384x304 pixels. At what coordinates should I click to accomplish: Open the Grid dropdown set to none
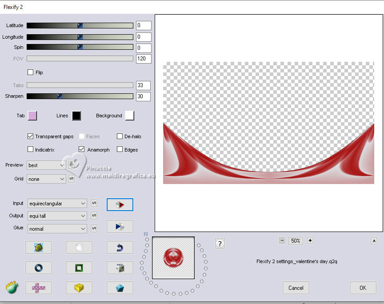tap(46, 179)
